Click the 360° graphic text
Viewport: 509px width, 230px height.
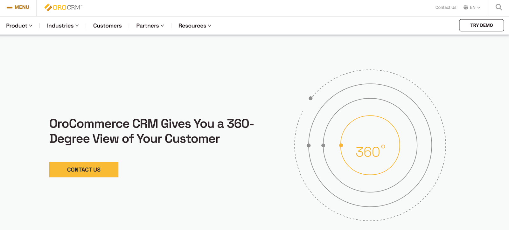pyautogui.click(x=370, y=151)
